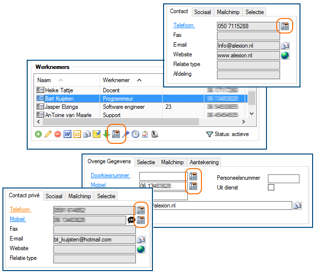This screenshot has width=316, height=274.
Task: Open Sociaal tab in Contact privé window
Action: point(54,196)
